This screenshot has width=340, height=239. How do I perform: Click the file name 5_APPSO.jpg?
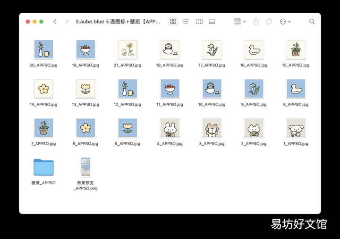click(x=127, y=143)
